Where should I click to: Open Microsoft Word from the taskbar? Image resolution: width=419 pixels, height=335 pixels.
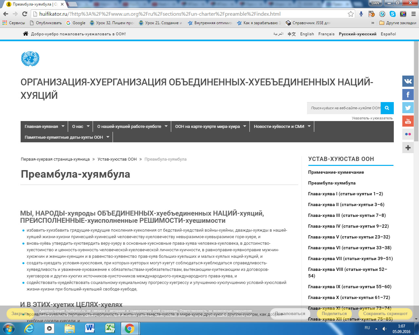pos(90,328)
